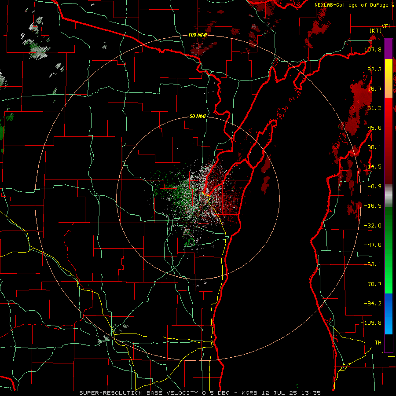Click the 107.8 velocity scale value
396x396 pixels.
373,49
